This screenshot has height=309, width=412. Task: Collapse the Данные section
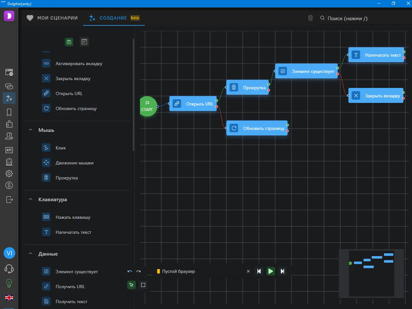point(31,254)
